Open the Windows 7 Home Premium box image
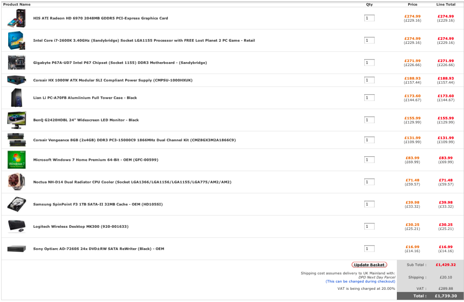This screenshot has width=464, height=302. click(16, 160)
